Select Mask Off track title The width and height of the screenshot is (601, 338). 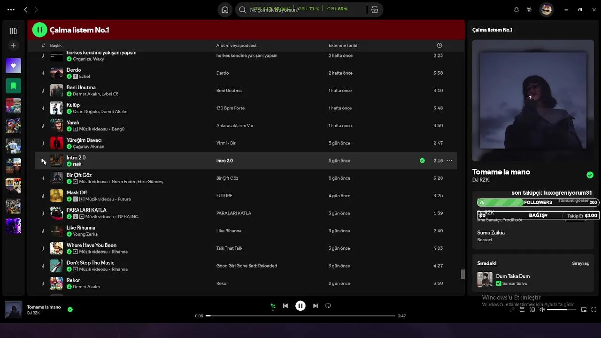coord(77,192)
